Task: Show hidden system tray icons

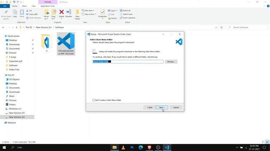Action: click(237, 147)
